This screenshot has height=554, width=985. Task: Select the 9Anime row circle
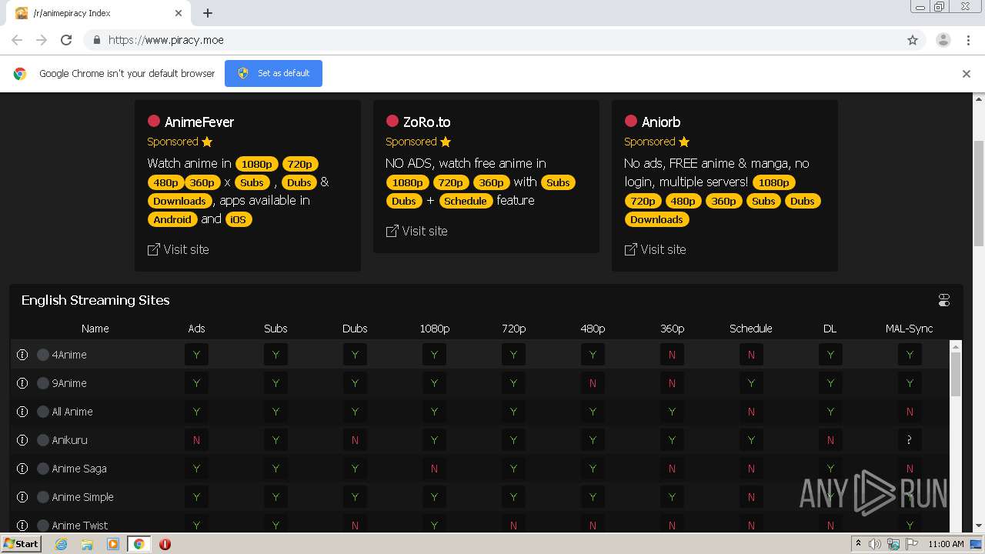point(43,383)
